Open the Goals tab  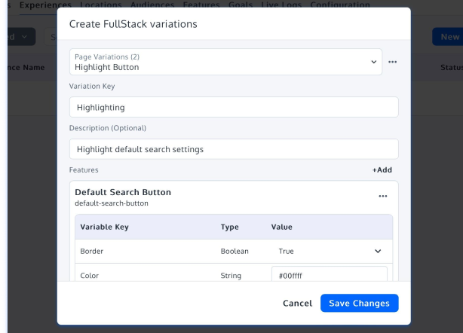(x=241, y=5)
